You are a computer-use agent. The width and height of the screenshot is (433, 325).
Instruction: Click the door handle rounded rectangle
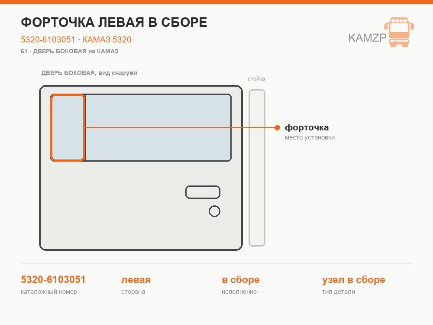click(203, 192)
